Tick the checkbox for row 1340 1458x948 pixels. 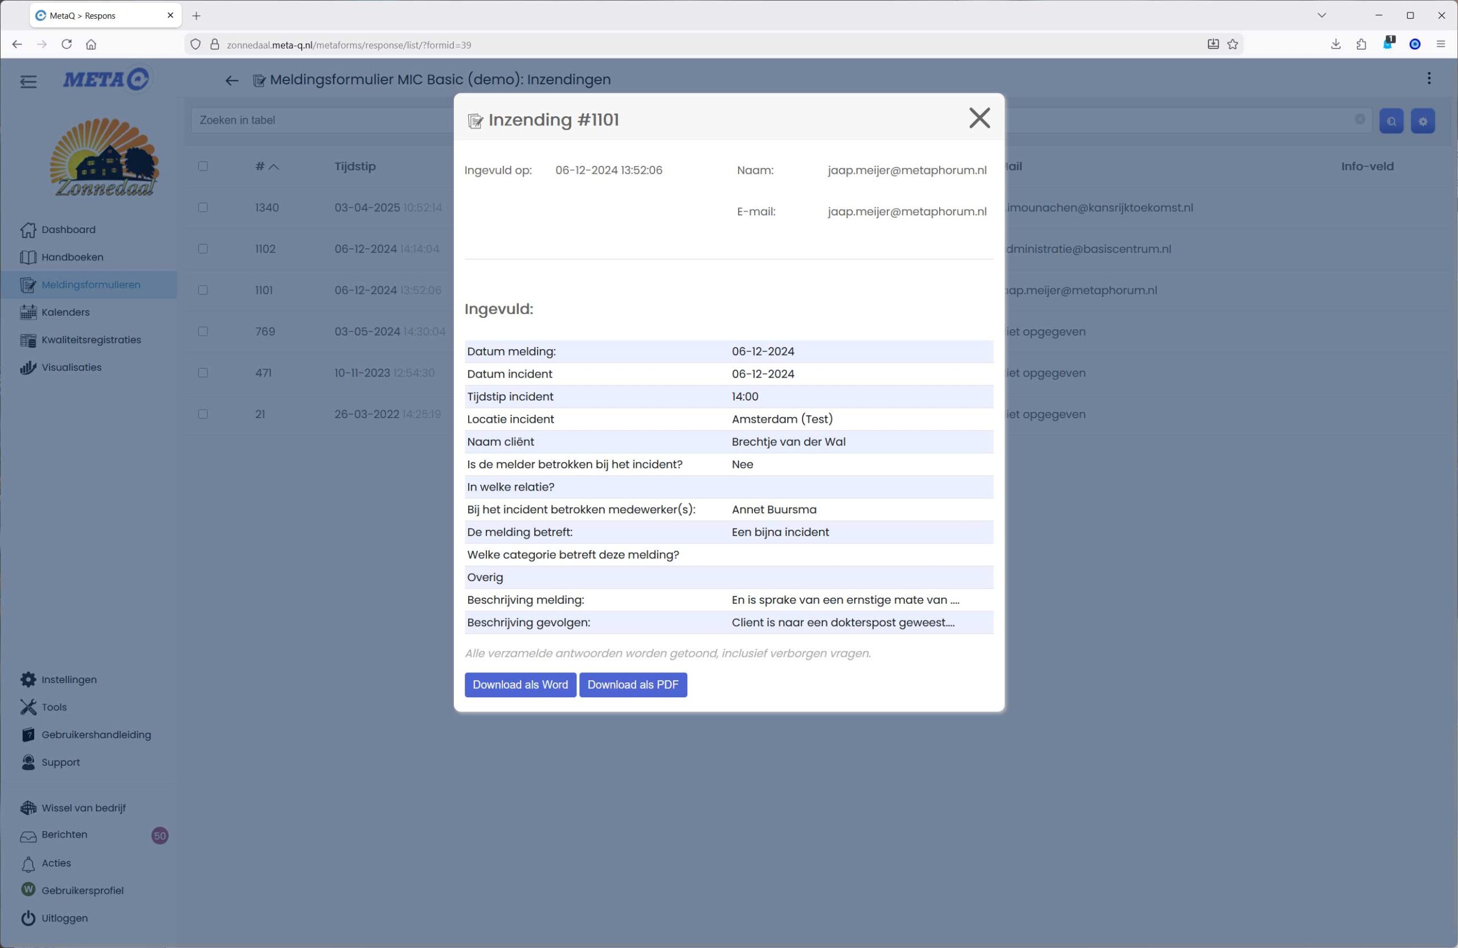[x=203, y=208]
